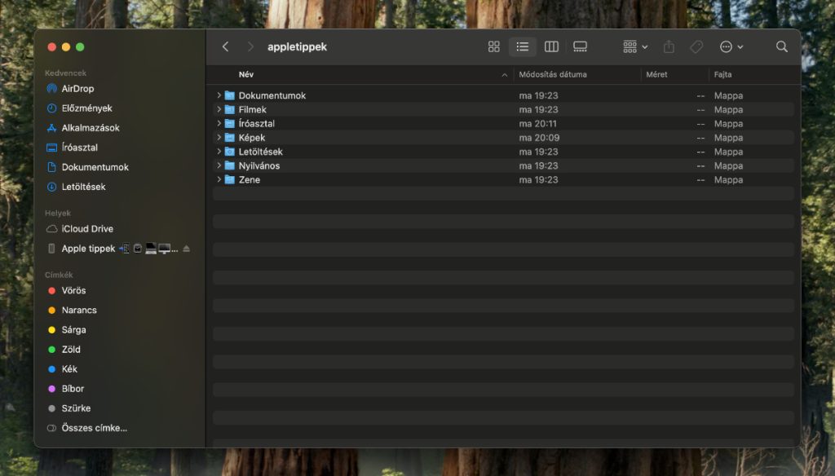The image size is (835, 476).
Task: Switch to list view
Action: [x=523, y=46]
